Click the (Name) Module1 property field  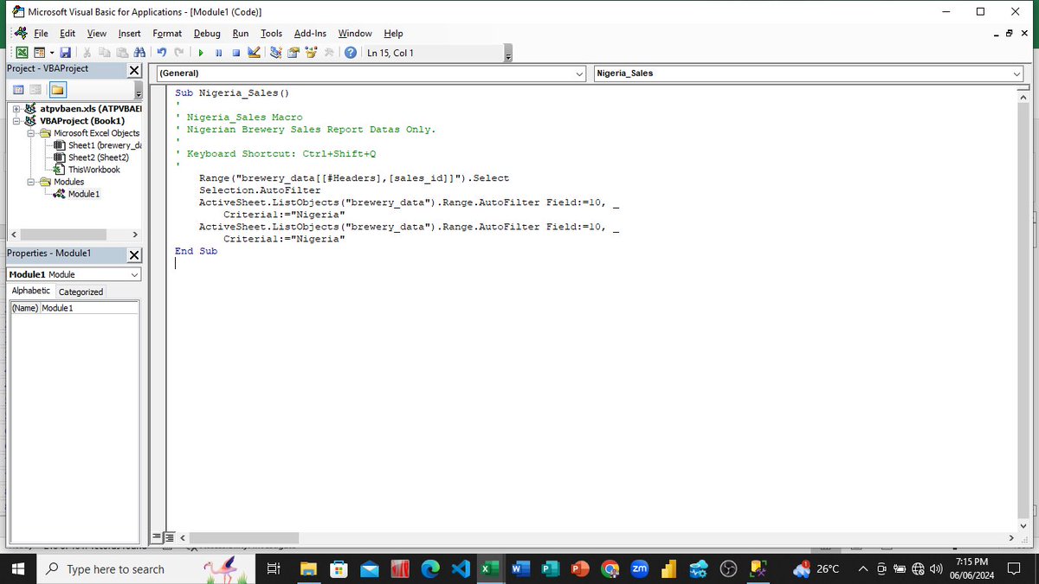[x=74, y=308]
